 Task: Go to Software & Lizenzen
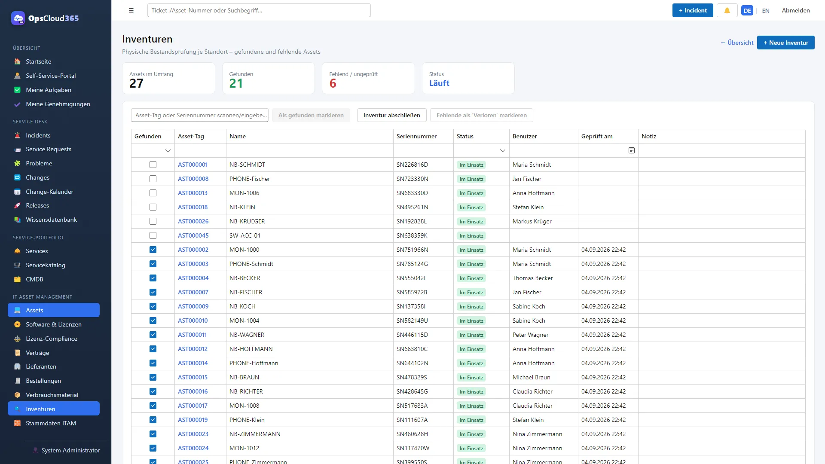(54, 324)
